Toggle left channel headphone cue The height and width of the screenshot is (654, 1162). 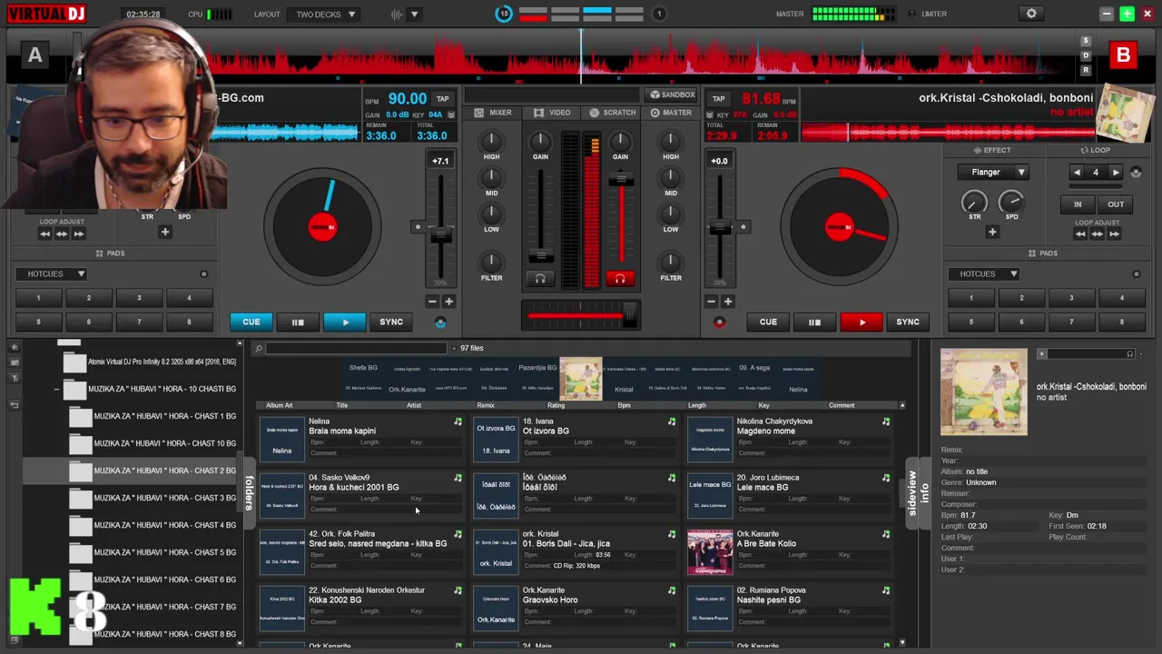540,278
